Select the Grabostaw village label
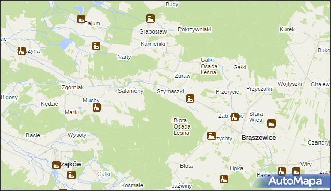This screenshot has width=331, height=191. pos(153,31)
